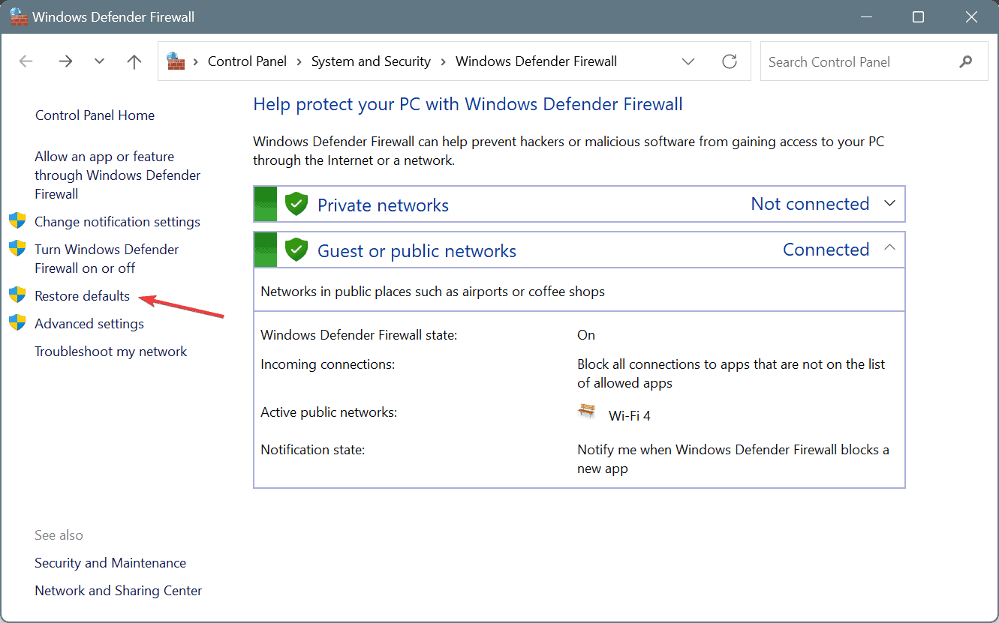Open the address bar history dropdown

688,61
